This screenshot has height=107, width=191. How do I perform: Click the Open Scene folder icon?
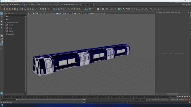click(13, 5)
